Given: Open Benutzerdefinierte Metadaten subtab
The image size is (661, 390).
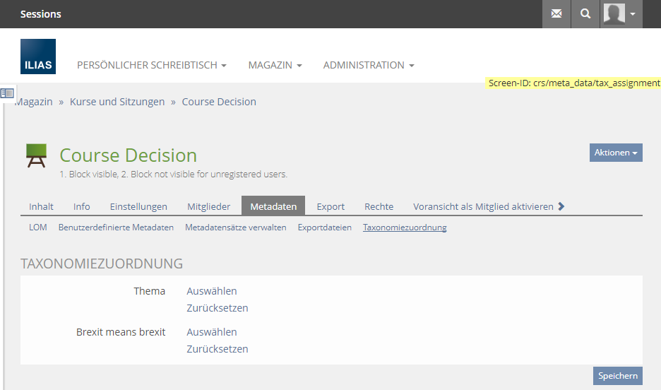Looking at the screenshot, I should coord(116,227).
